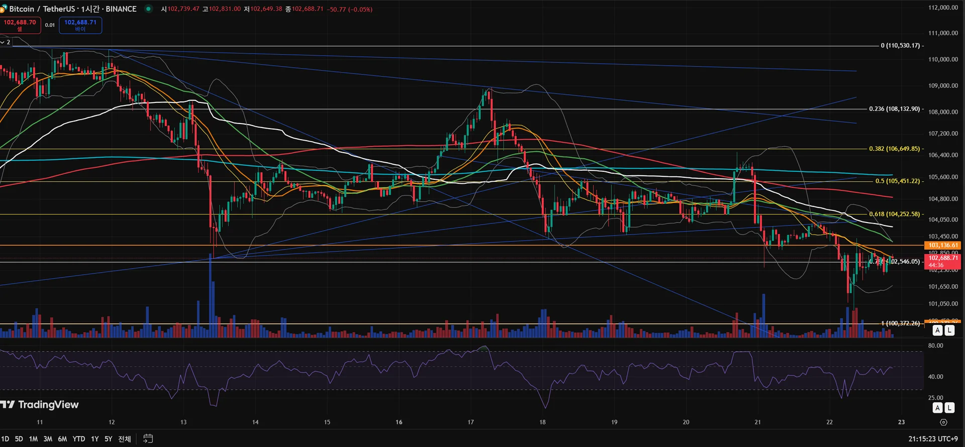Select the 1D date range
The width and height of the screenshot is (965, 447).
click(x=5, y=438)
